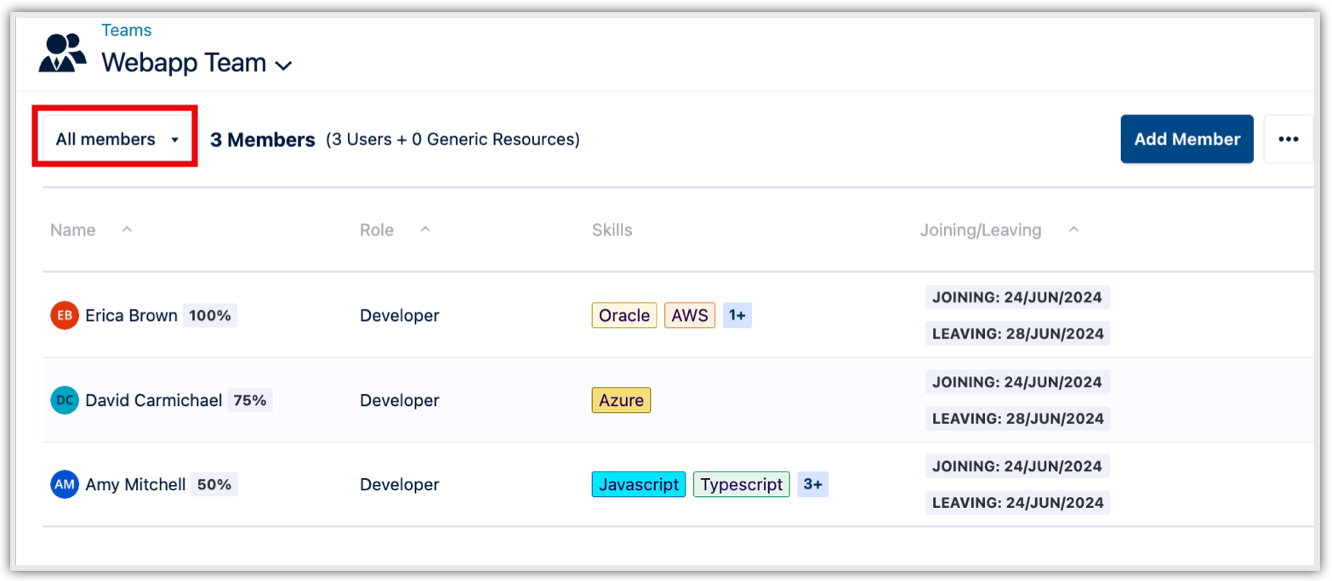The height and width of the screenshot is (581, 1332).
Task: Click the Teams group icon
Action: [x=62, y=53]
